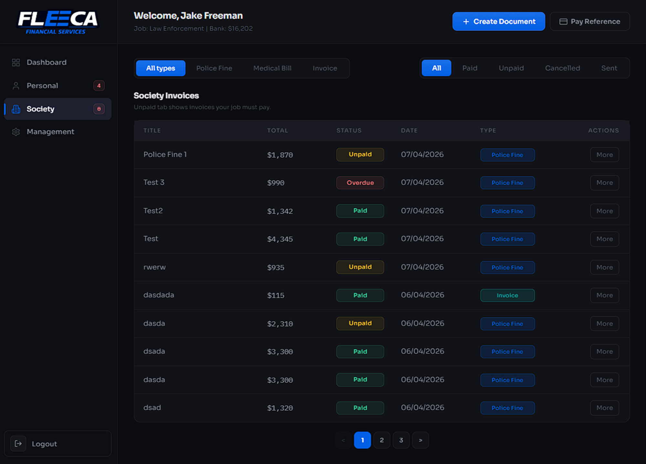Show only Paid status invoices

click(x=470, y=68)
